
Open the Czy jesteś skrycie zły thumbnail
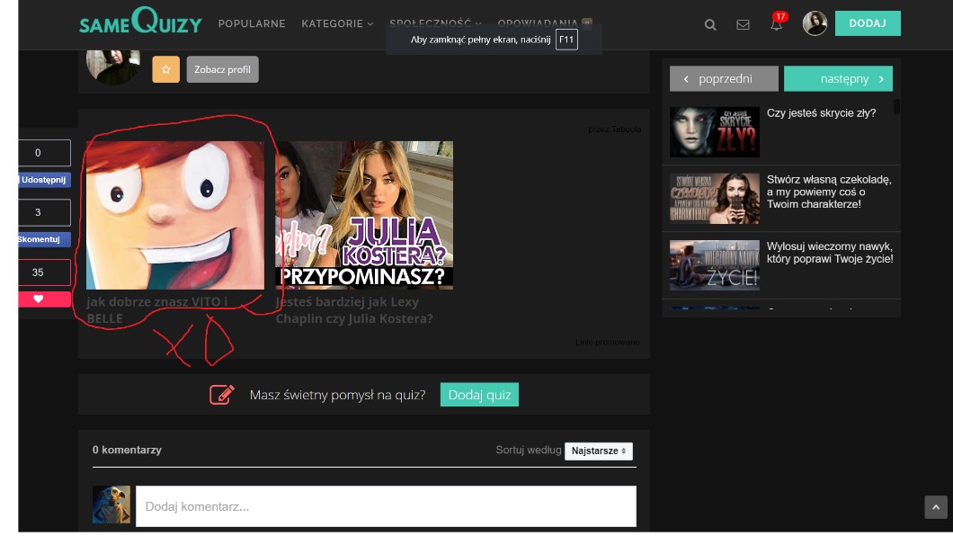(x=714, y=132)
